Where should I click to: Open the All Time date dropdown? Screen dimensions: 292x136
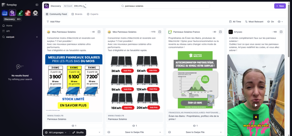pos(235,22)
